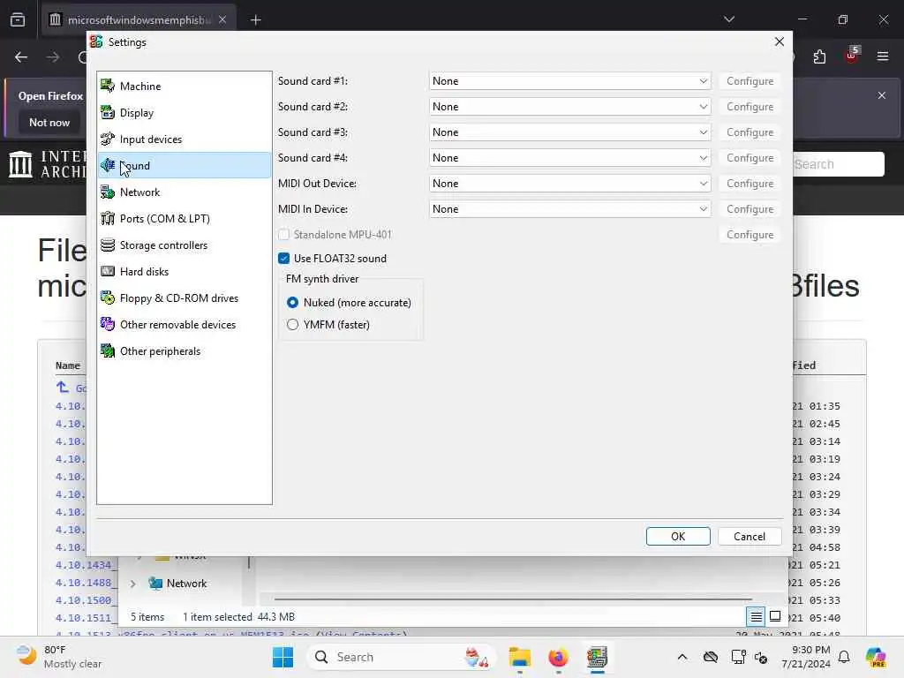The height and width of the screenshot is (678, 904).
Task: Select Machine category text
Action: point(140,86)
